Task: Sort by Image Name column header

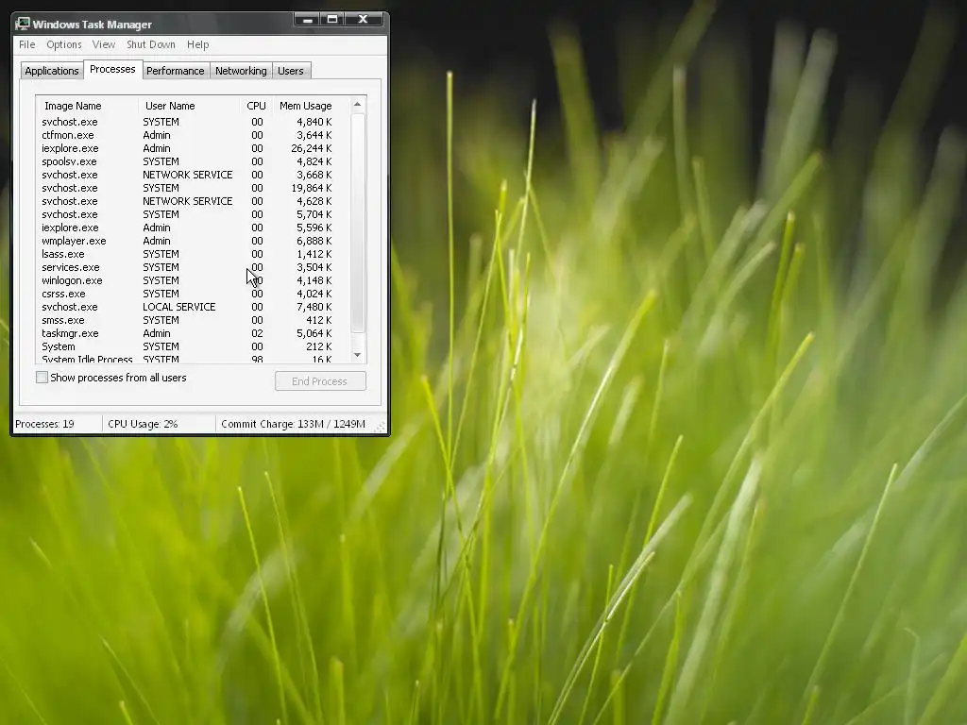Action: click(88, 106)
